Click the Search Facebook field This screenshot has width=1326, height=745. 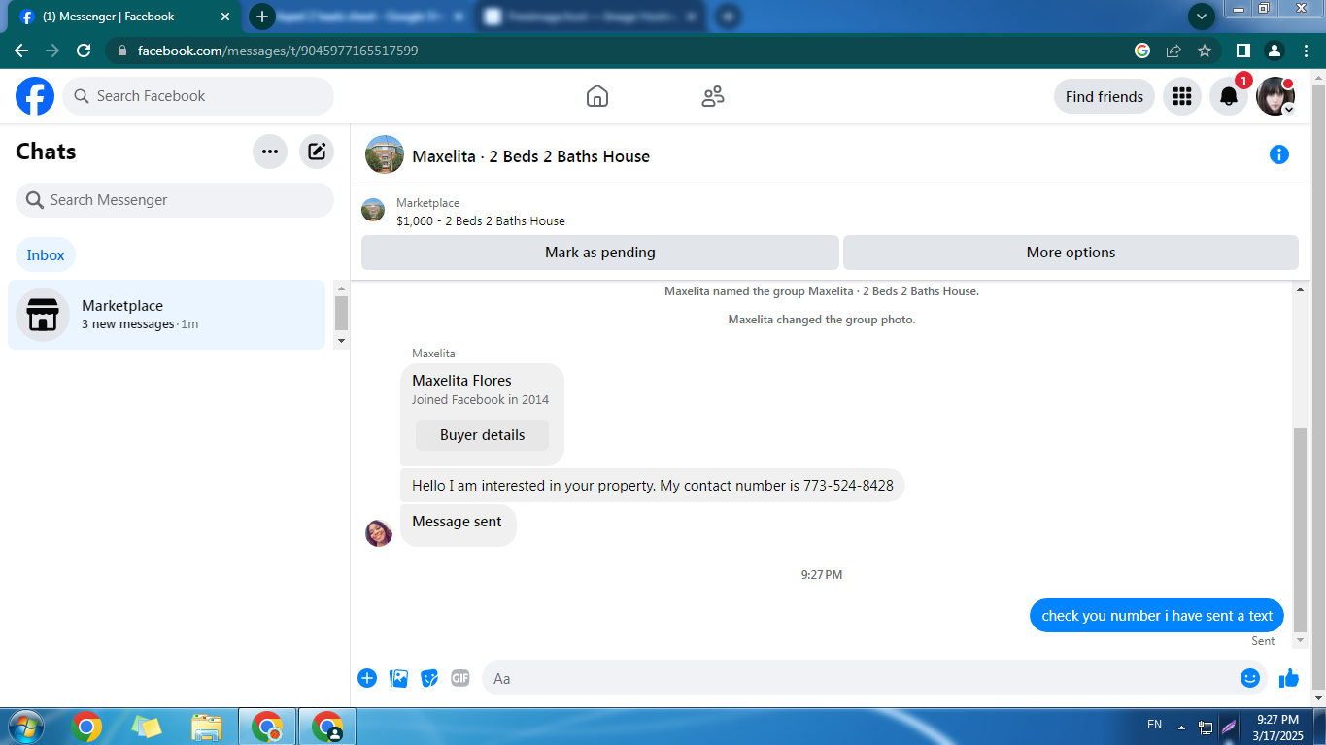tap(198, 96)
